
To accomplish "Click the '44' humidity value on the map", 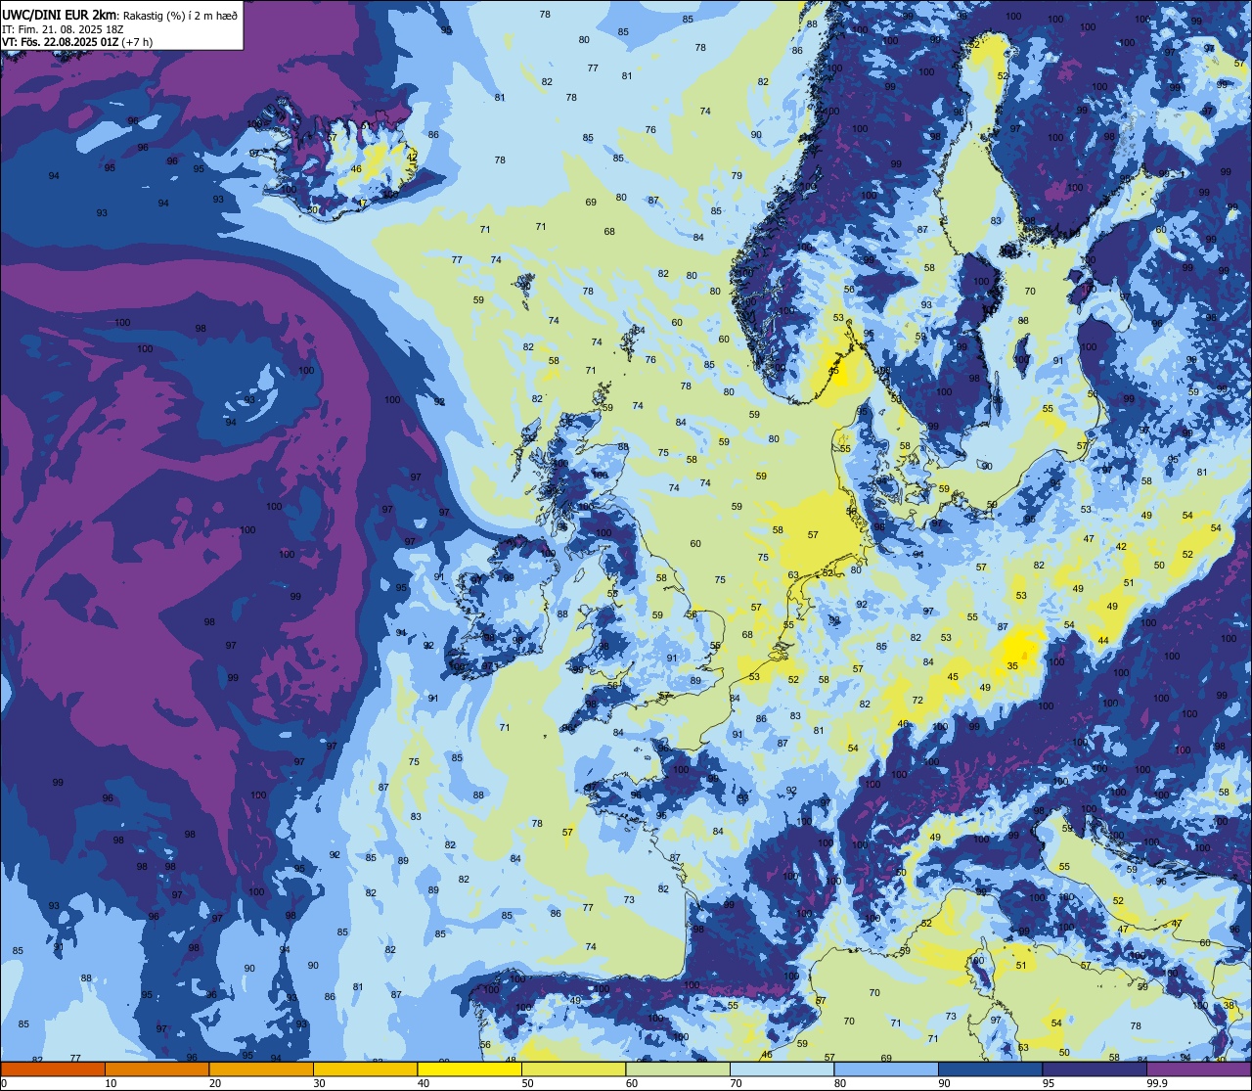I will click(1103, 640).
